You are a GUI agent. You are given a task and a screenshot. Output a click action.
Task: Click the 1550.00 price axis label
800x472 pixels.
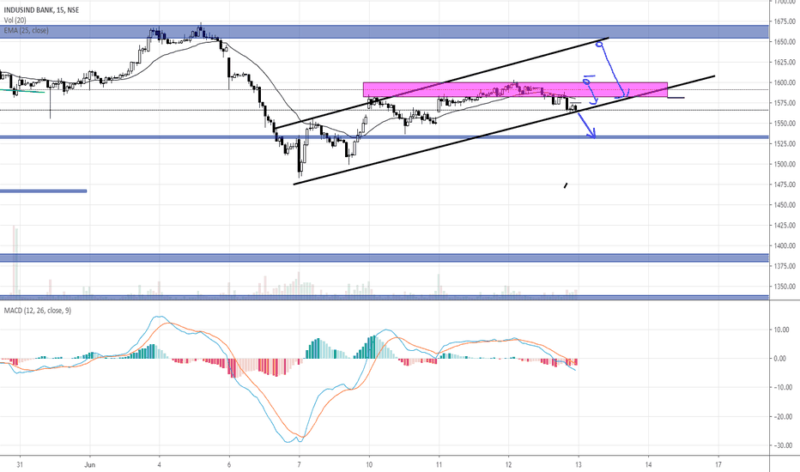tap(785, 124)
